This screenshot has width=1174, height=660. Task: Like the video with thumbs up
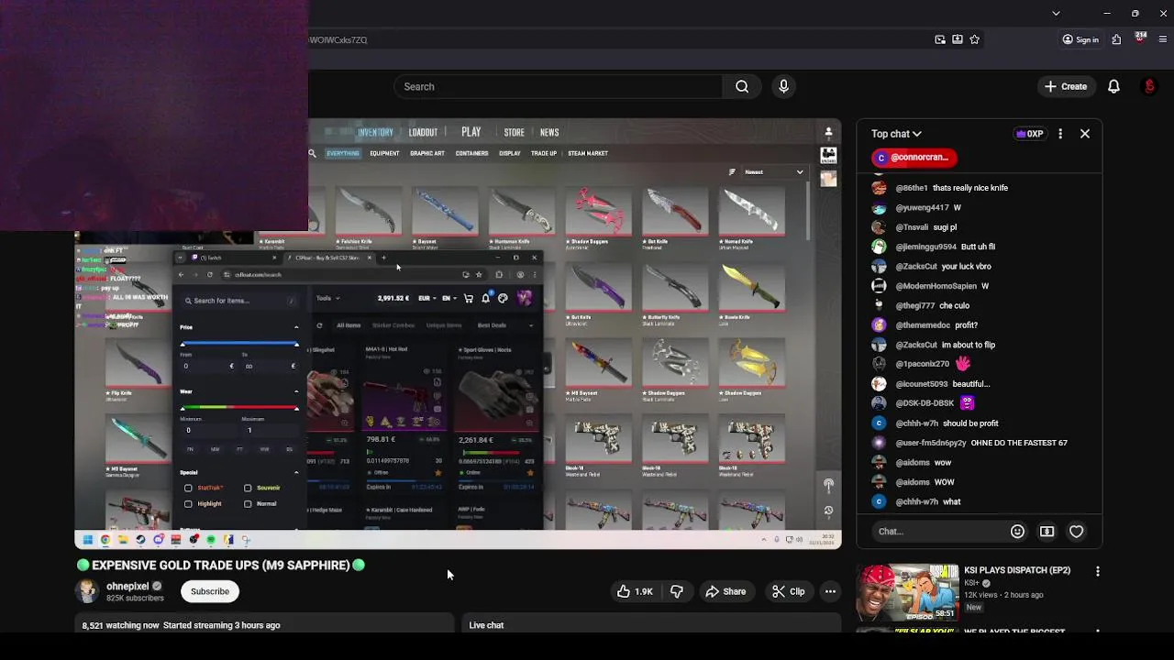[634, 592]
